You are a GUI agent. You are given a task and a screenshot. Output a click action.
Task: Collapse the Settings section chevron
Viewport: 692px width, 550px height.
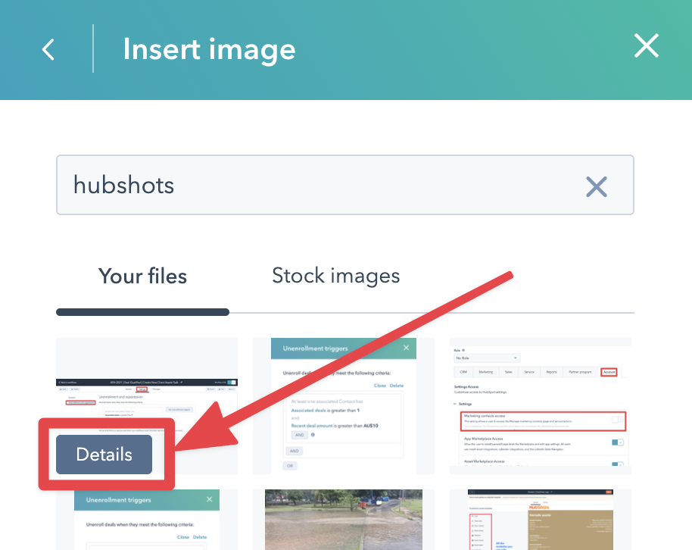(453, 404)
